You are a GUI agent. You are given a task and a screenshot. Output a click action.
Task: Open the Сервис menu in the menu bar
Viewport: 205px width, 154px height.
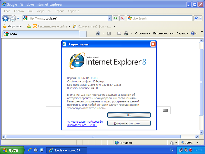[x=59, y=11]
